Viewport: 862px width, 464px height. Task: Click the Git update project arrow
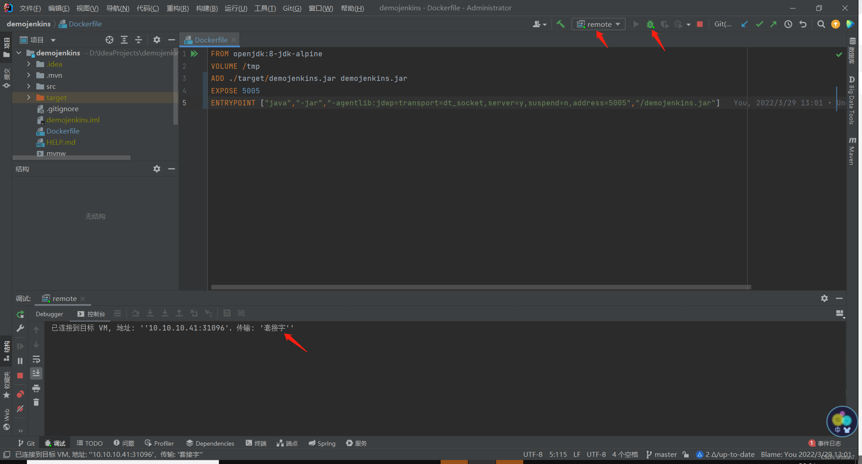(744, 24)
